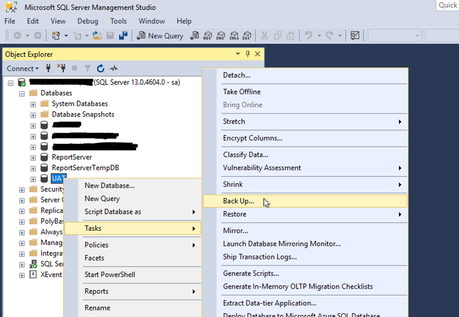
Task: Select the ReportServerTempDB database
Action: [x=85, y=168]
